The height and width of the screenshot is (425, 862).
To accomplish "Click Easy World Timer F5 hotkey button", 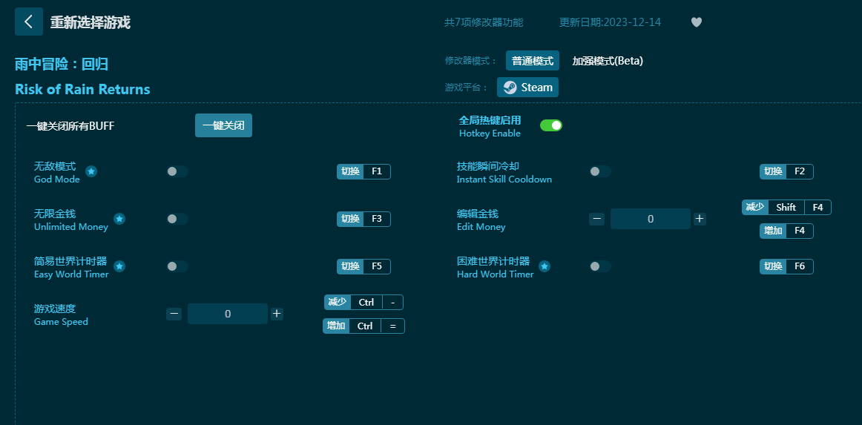I will point(364,267).
